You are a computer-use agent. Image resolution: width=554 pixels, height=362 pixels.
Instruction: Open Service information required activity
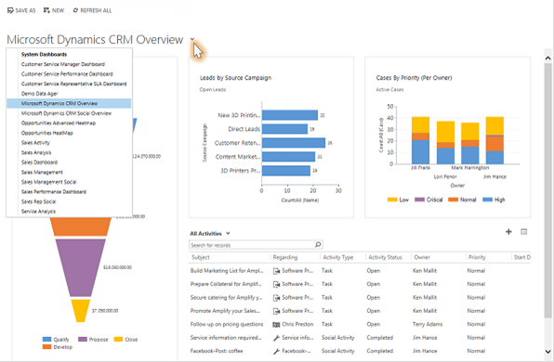tap(226, 338)
